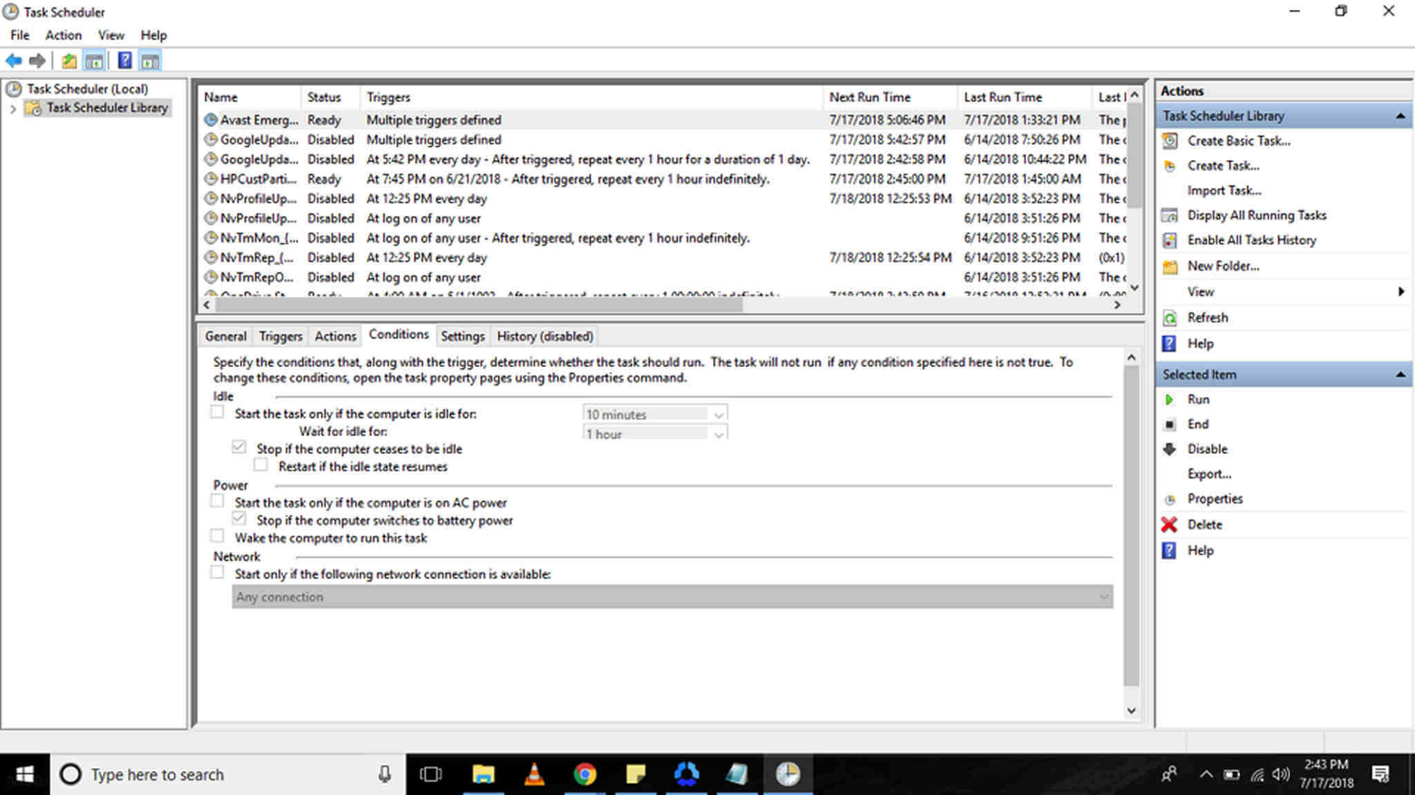Click Enable All Tasks History icon
1415x795 pixels.
point(1169,240)
